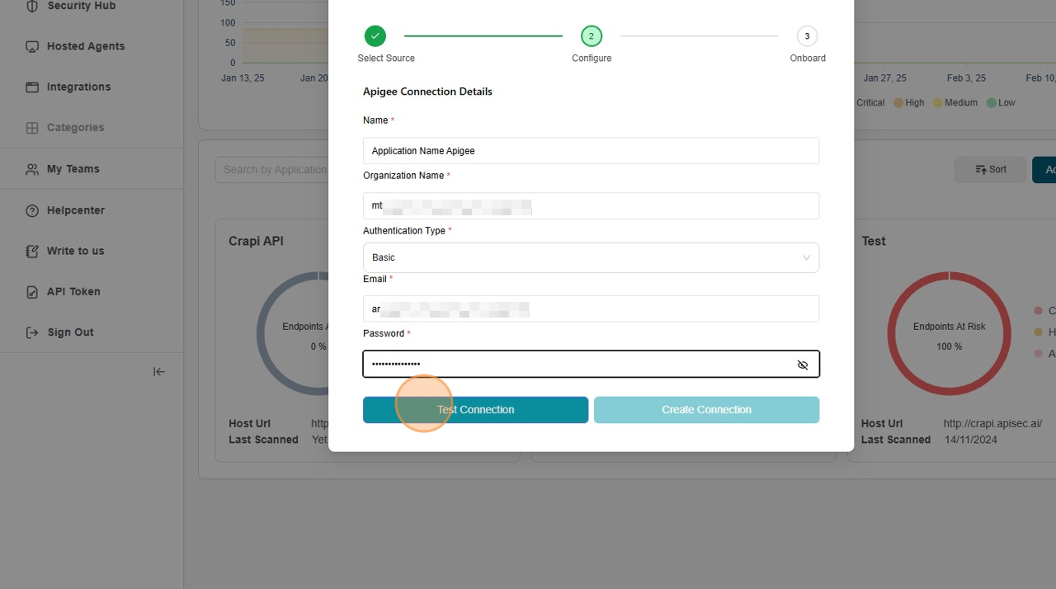Click the Create Connection button

coord(706,410)
